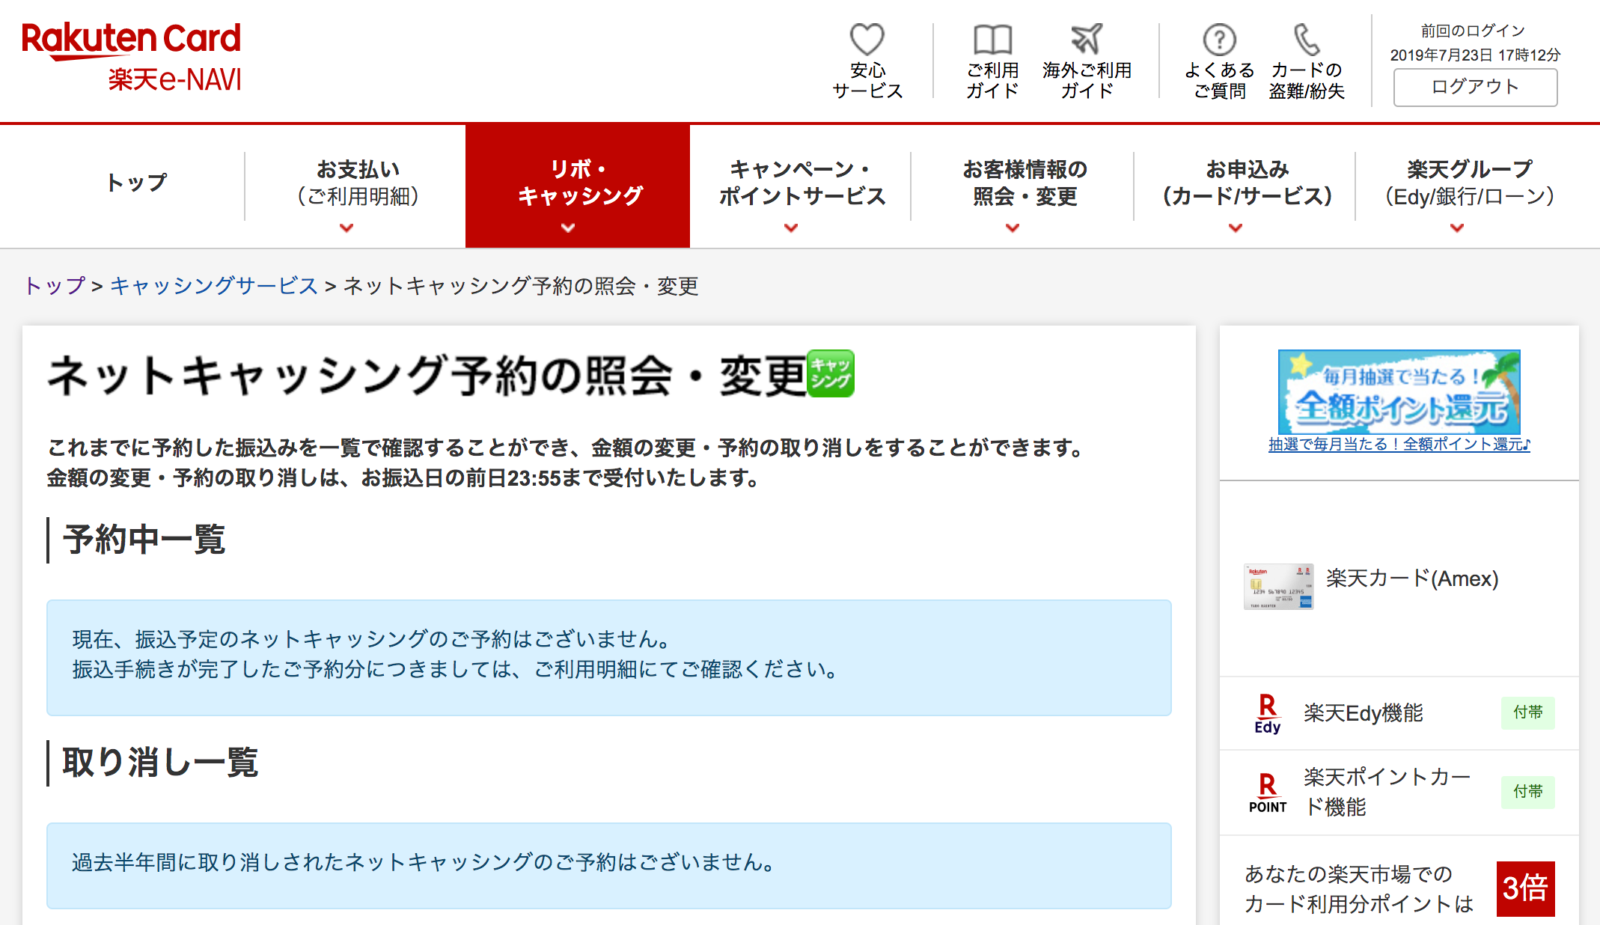Expand chevron under リボ・キャッシング tab
The width and height of the screenshot is (1600, 925).
pyautogui.click(x=568, y=228)
